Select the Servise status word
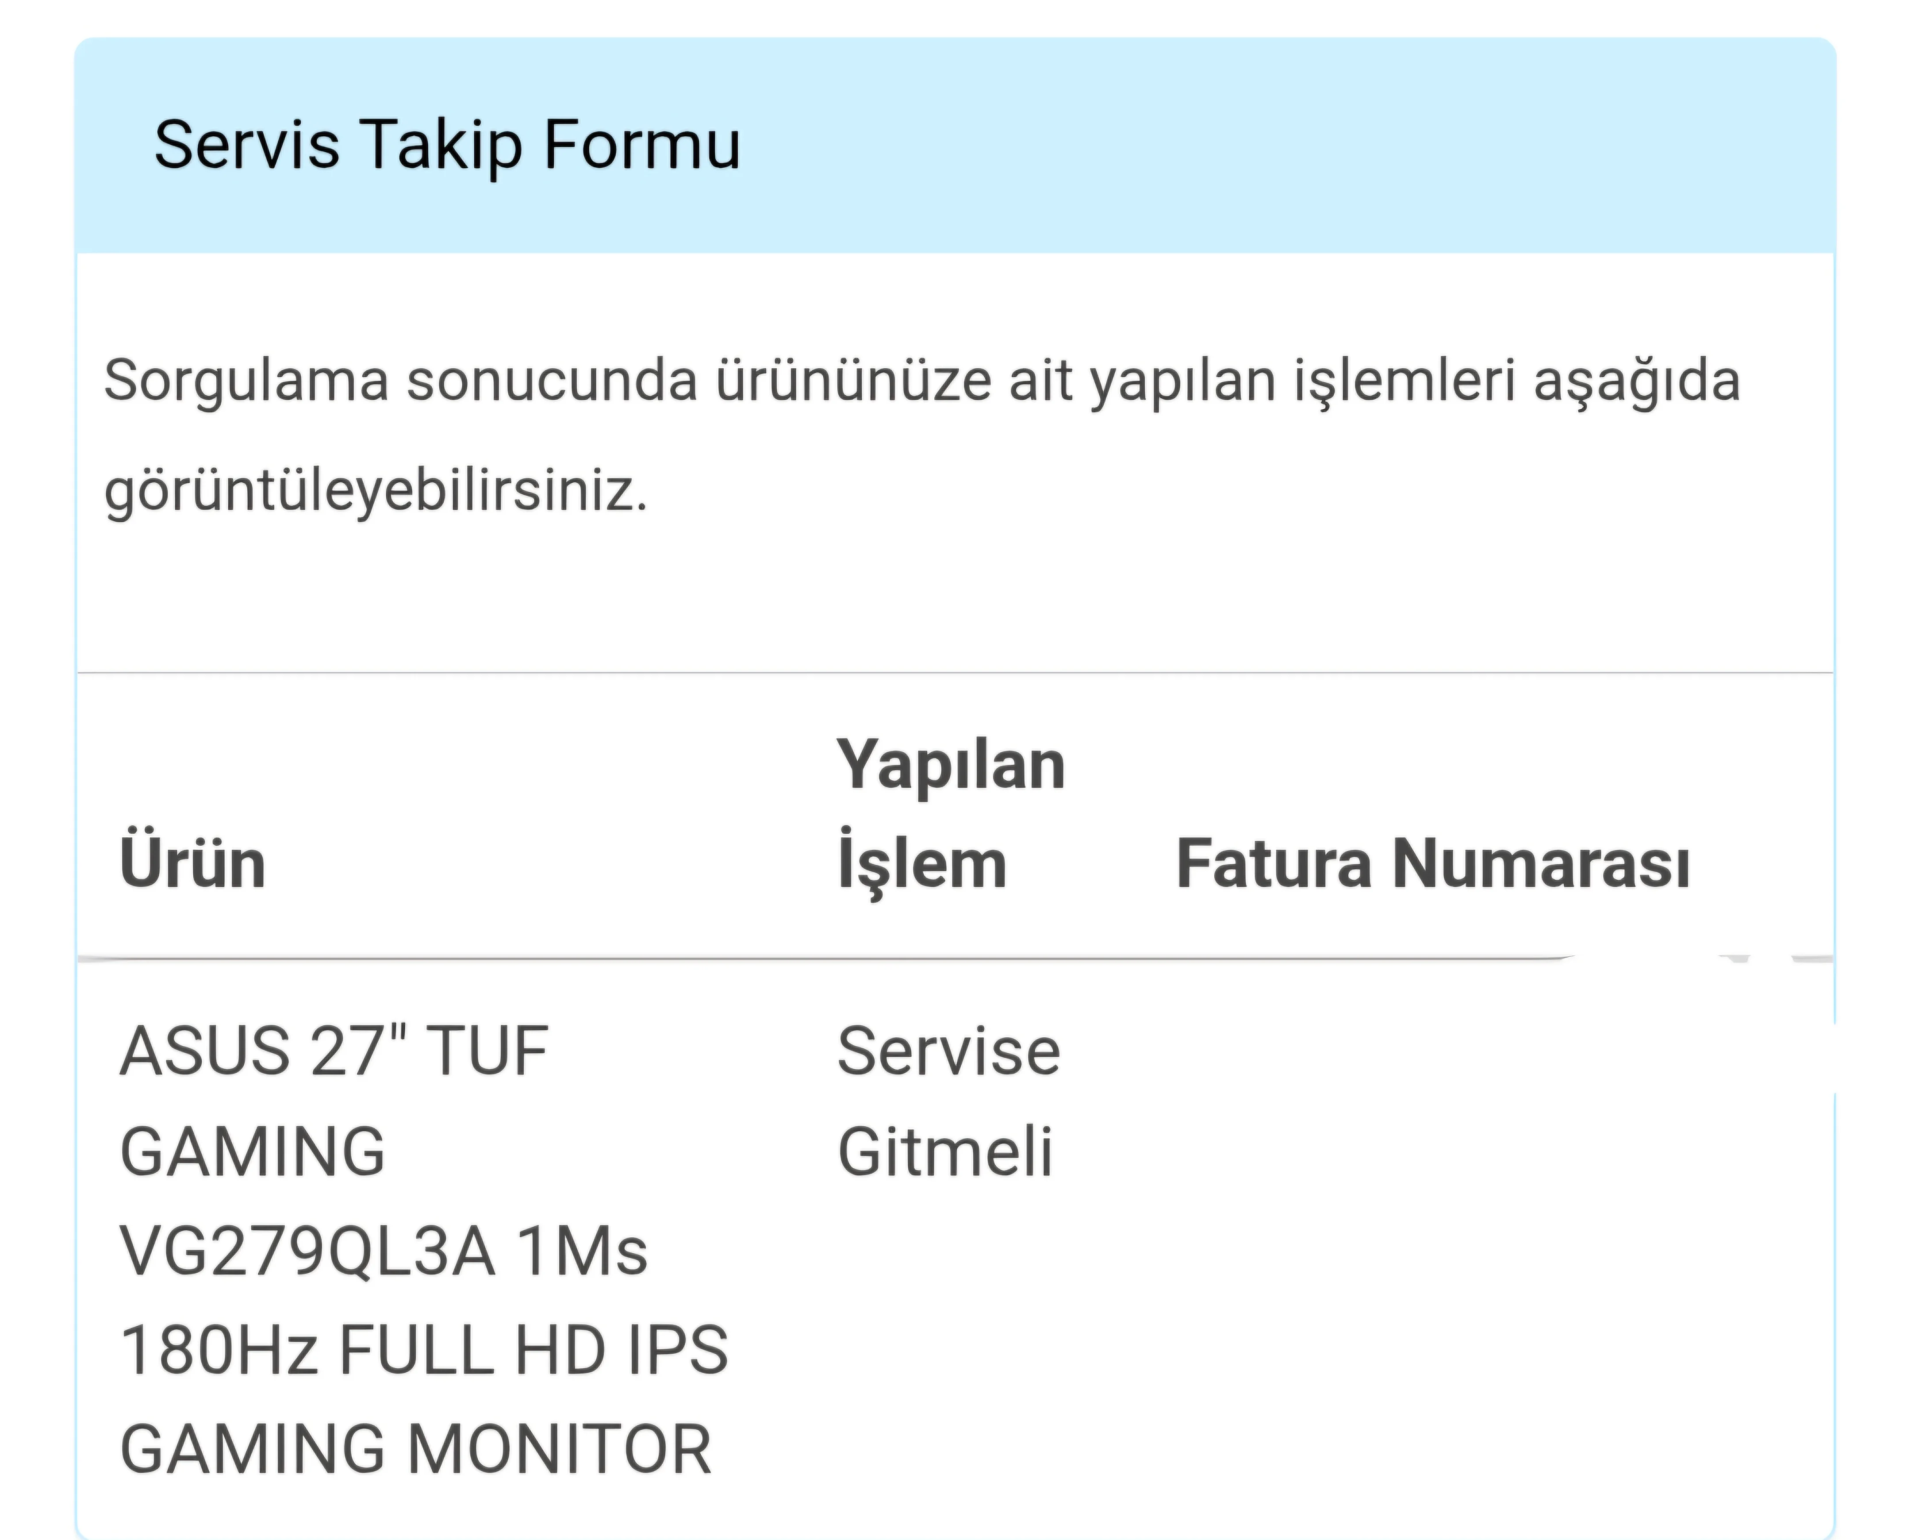Image resolution: width=1911 pixels, height=1540 pixels. [x=949, y=1051]
